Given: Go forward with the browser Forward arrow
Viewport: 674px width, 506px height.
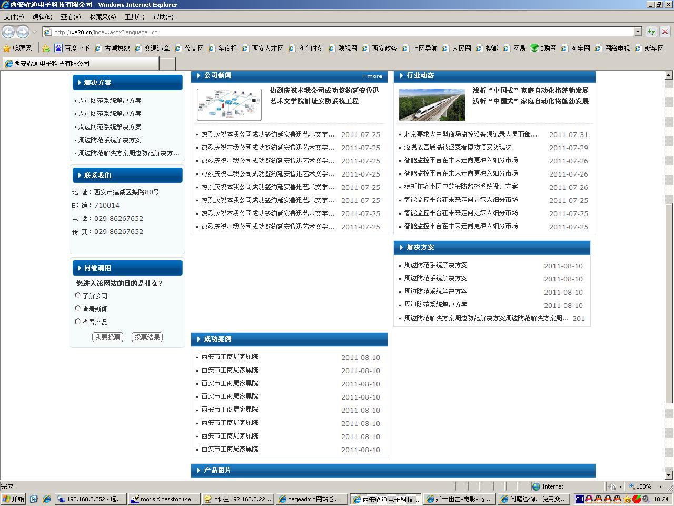Looking at the screenshot, I should [x=23, y=32].
